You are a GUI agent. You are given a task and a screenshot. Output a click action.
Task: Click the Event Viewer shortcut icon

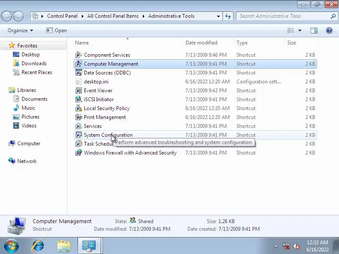[78, 90]
